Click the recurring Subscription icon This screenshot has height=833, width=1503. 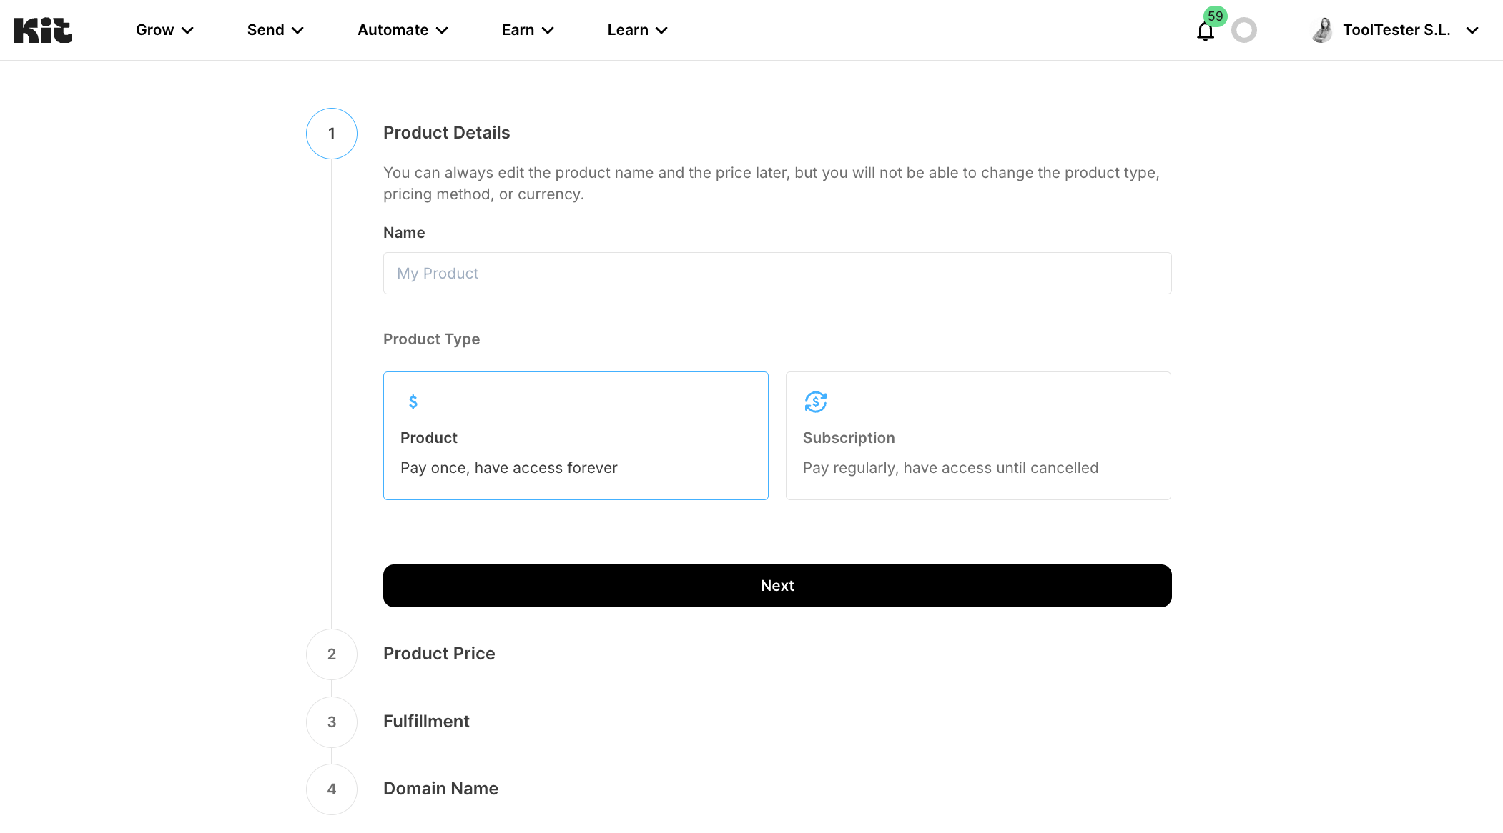click(816, 402)
